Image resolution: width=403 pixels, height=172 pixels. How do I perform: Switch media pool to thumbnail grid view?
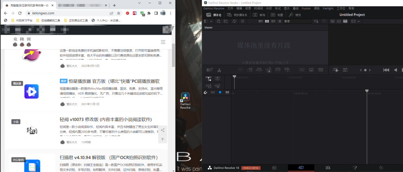[267, 21]
